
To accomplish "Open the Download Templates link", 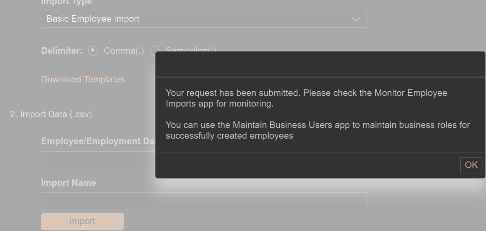I will (83, 79).
